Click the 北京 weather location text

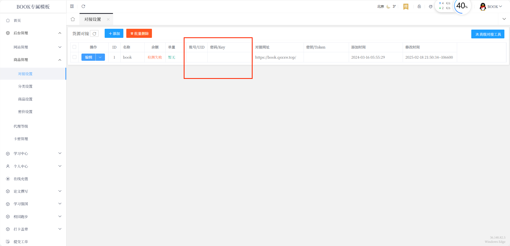click(x=380, y=7)
